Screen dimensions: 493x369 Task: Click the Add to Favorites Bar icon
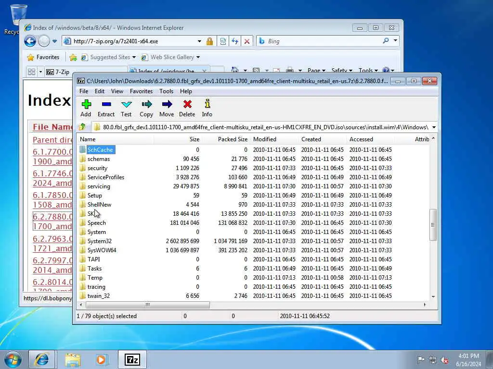[73, 57]
